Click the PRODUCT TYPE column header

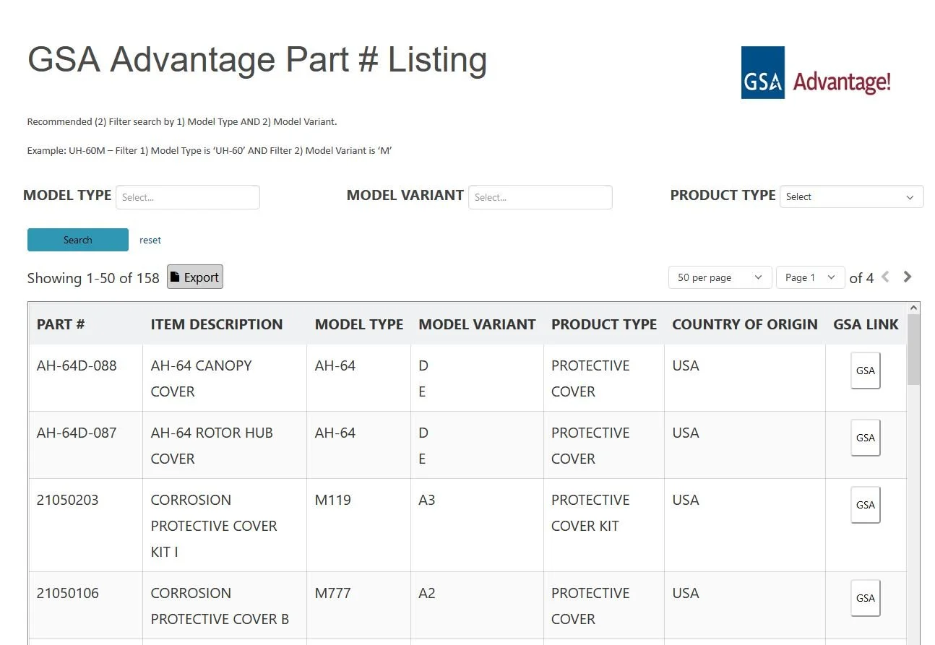pos(604,324)
